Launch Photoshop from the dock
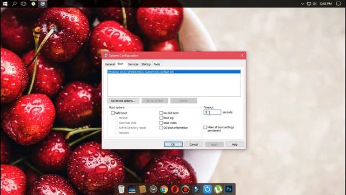 [229, 189]
